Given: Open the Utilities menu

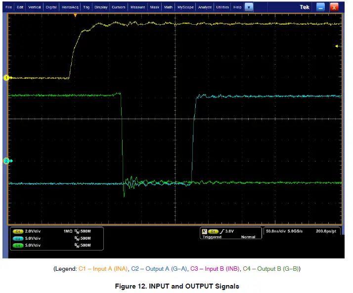Looking at the screenshot, I should click(222, 7).
